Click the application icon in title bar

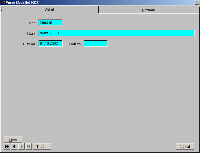click(3, 2)
